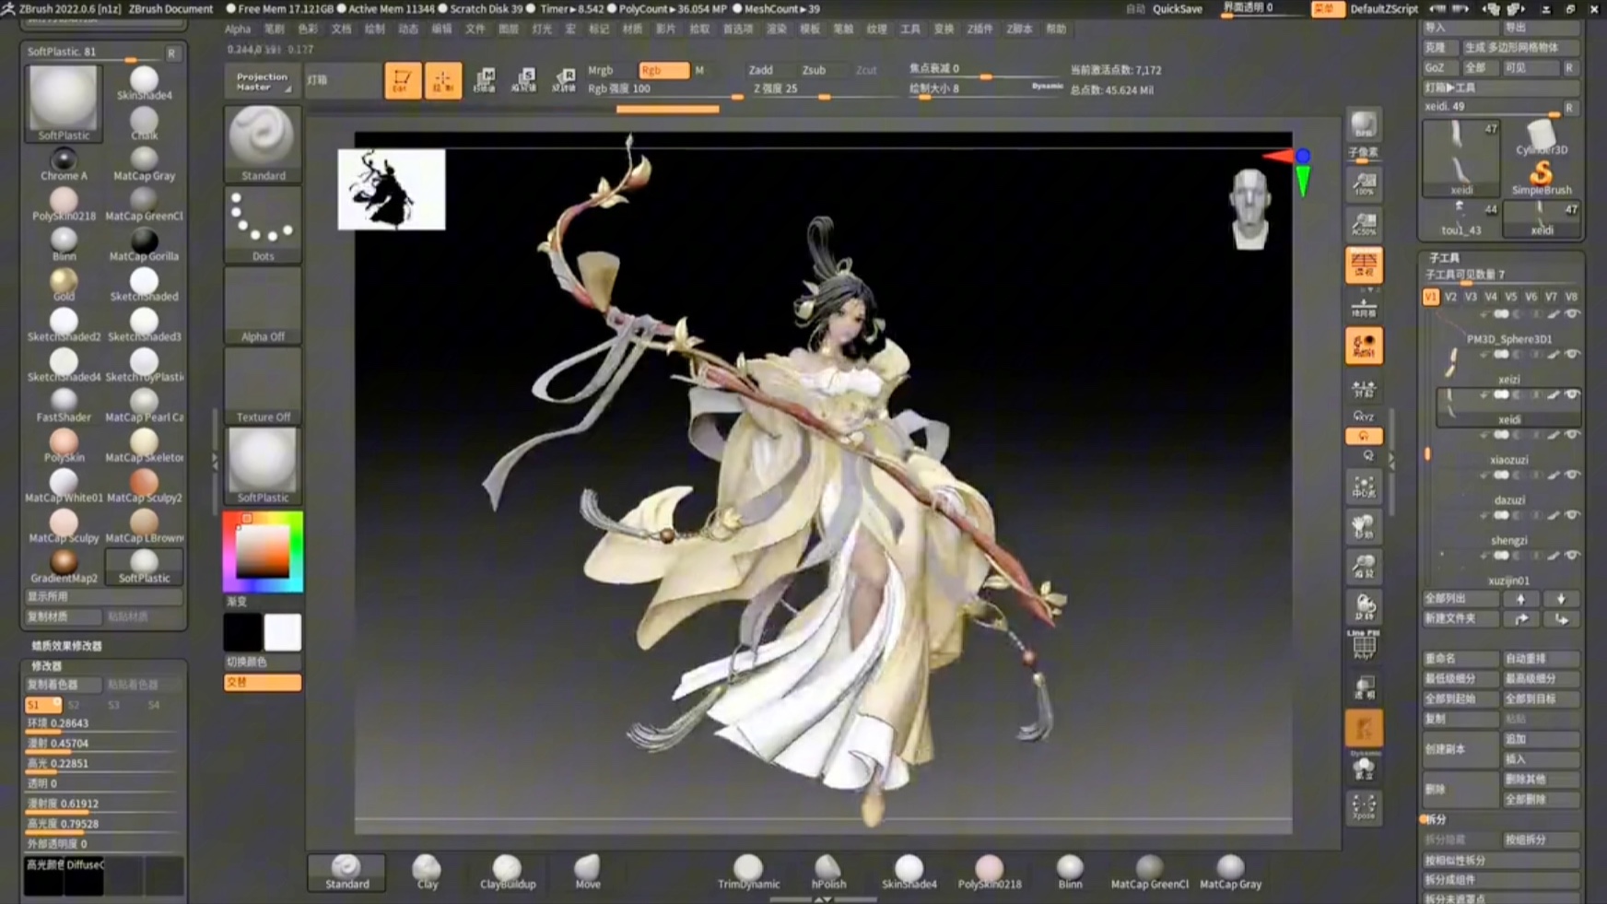The image size is (1607, 904).
Task: Open the Standard brush picker
Action: pyautogui.click(x=263, y=144)
